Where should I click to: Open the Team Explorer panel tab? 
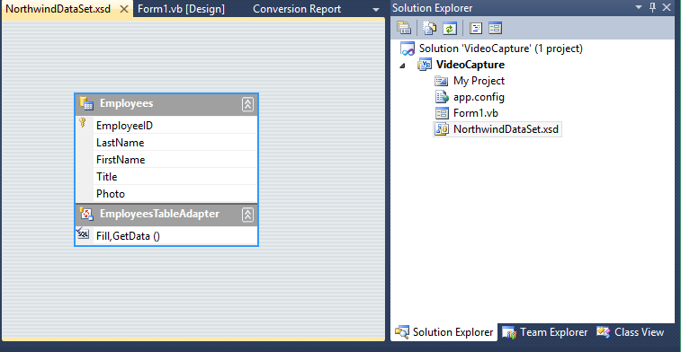[545, 332]
